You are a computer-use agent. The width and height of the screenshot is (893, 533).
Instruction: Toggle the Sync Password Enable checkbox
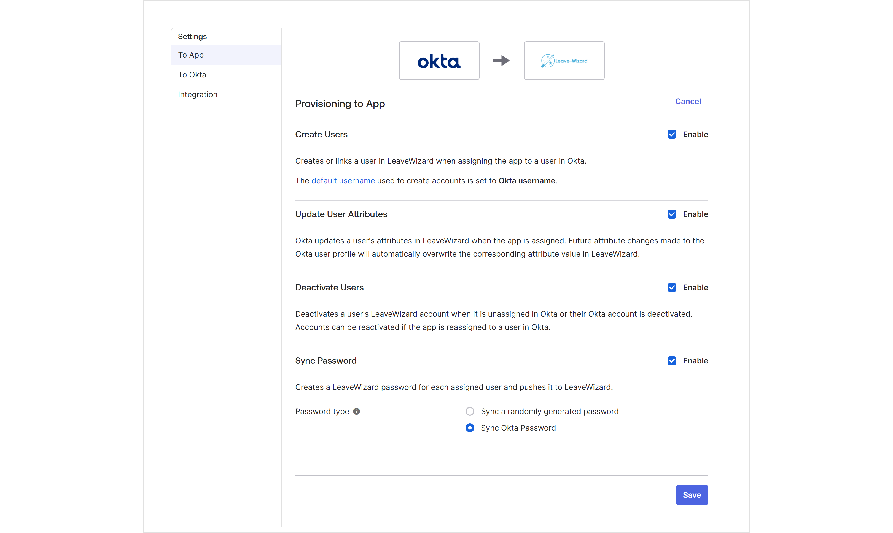point(672,361)
